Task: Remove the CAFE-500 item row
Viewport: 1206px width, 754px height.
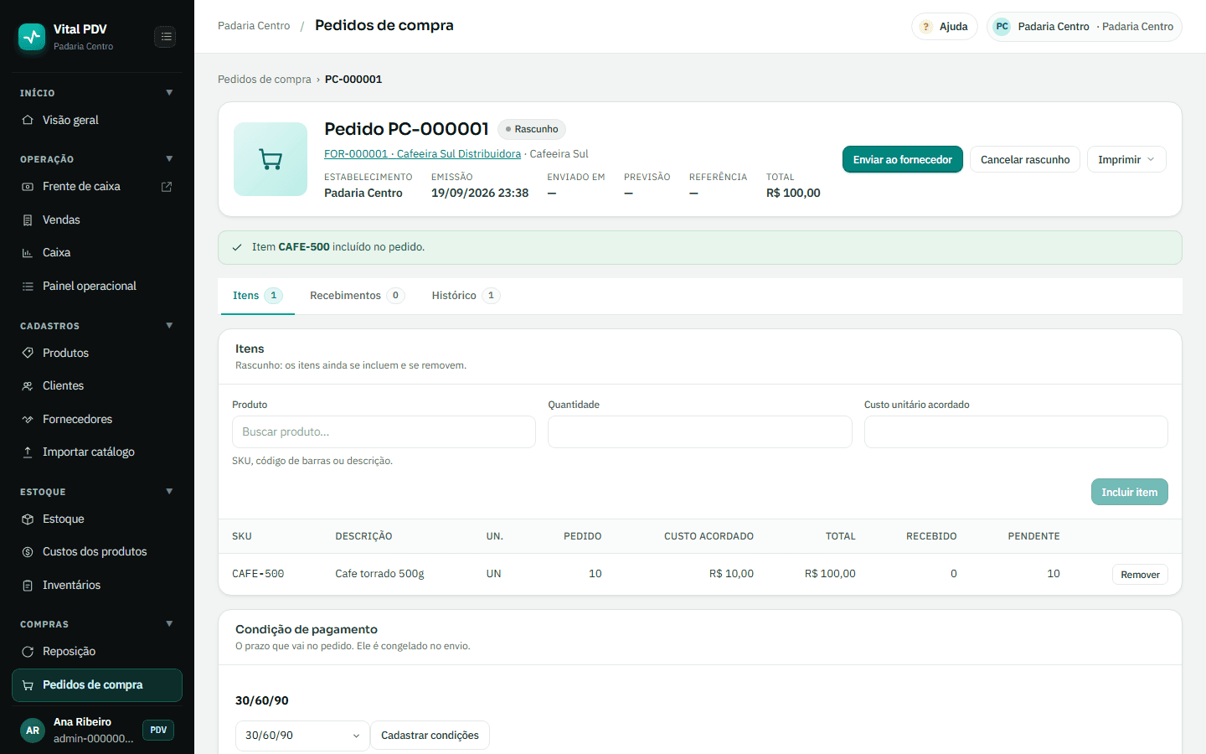Action: [1140, 575]
